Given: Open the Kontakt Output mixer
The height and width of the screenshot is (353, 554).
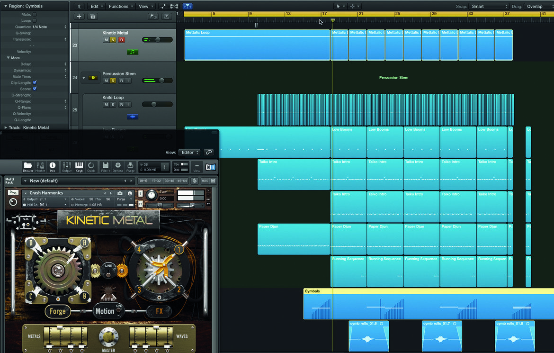Looking at the screenshot, I should coord(67,167).
